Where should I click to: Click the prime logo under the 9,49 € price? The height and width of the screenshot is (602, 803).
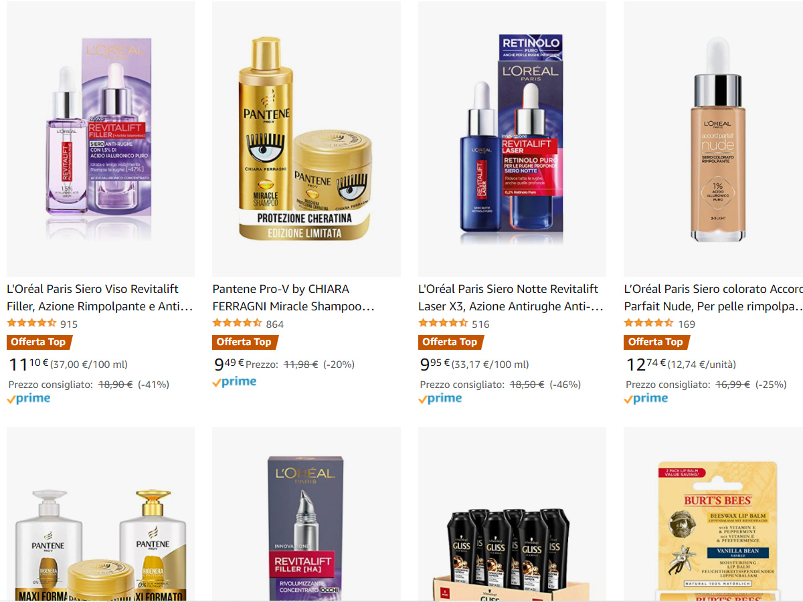point(234,382)
